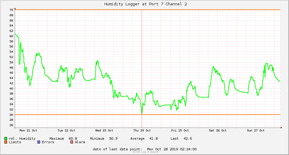The image size is (289, 155).
Task: Click the humidity minimum dip at Thu 24 Oct
Action: click(x=142, y=113)
